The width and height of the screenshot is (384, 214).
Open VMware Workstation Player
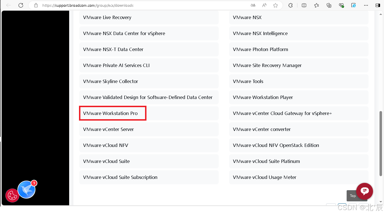click(x=299, y=97)
